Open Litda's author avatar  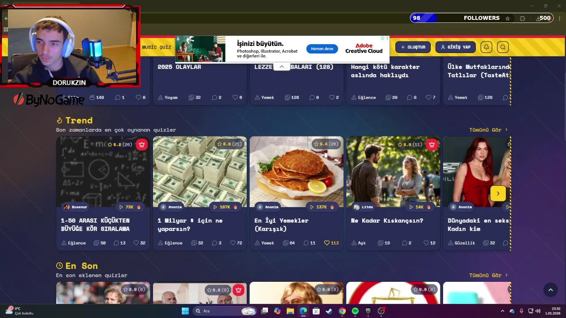357,207
